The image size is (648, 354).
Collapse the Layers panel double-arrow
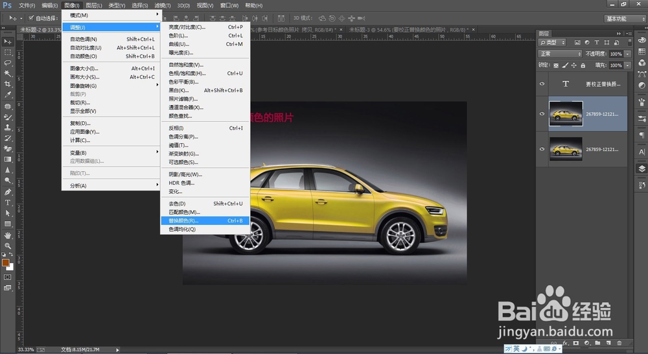click(619, 33)
